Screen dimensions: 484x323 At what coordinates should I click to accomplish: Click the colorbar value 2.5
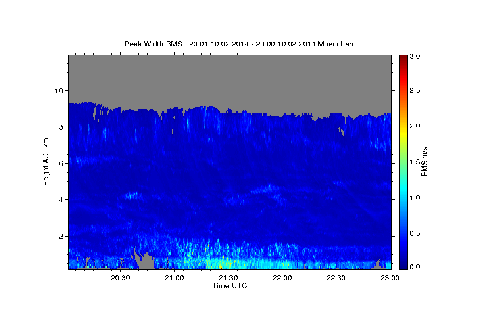415,91
